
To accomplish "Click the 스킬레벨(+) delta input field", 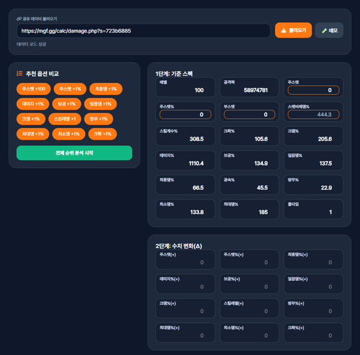I will point(249,311).
